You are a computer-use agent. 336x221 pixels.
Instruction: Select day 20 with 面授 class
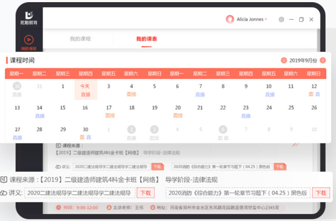[178, 112]
